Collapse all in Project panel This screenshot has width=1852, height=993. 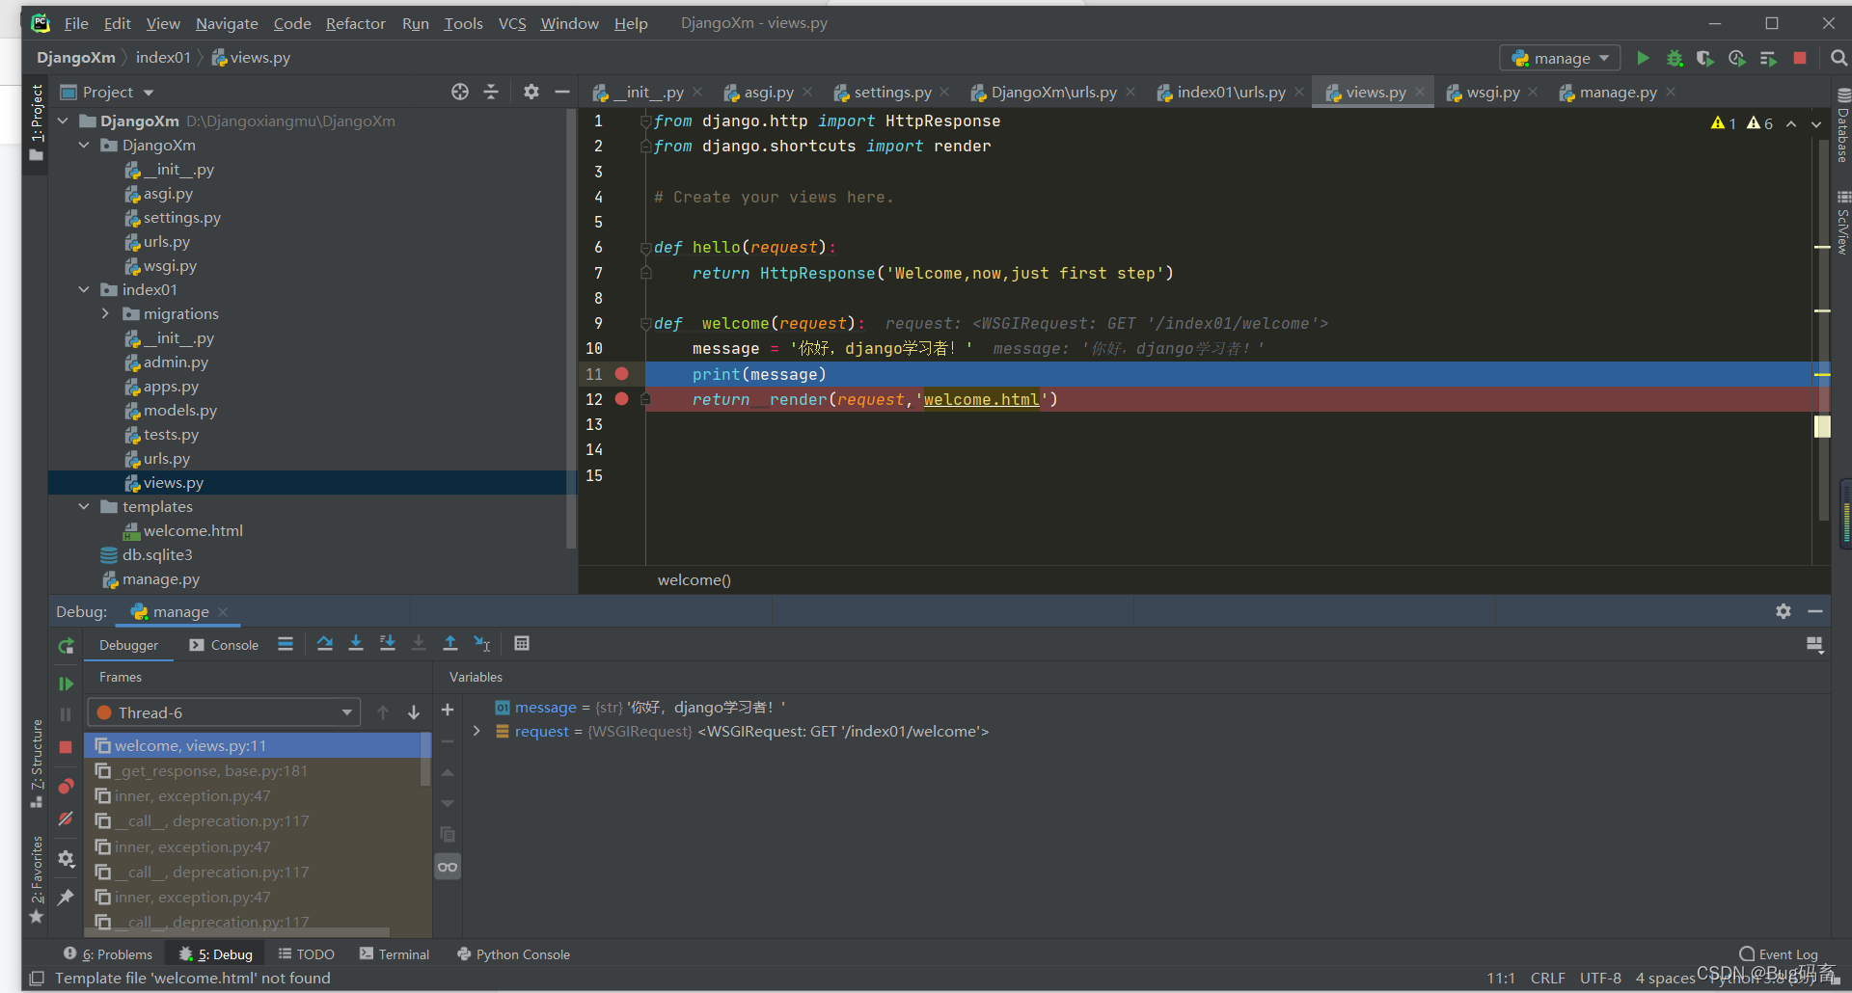point(491,92)
